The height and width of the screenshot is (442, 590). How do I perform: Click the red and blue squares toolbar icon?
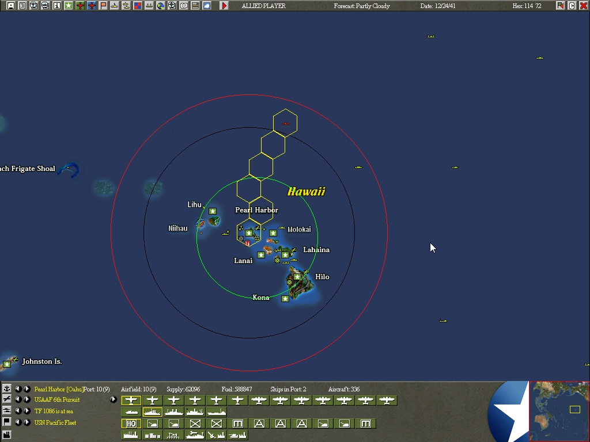click(138, 6)
